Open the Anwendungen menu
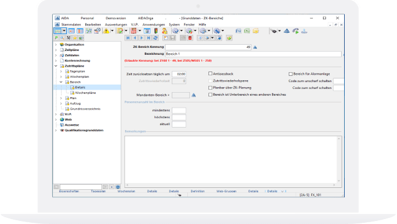This screenshot has height=224, width=397. click(x=154, y=24)
